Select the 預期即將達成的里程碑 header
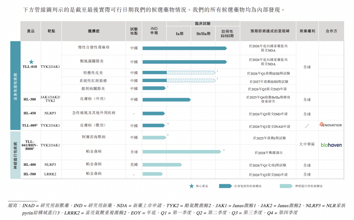This screenshot has width=354, height=220. point(268,31)
